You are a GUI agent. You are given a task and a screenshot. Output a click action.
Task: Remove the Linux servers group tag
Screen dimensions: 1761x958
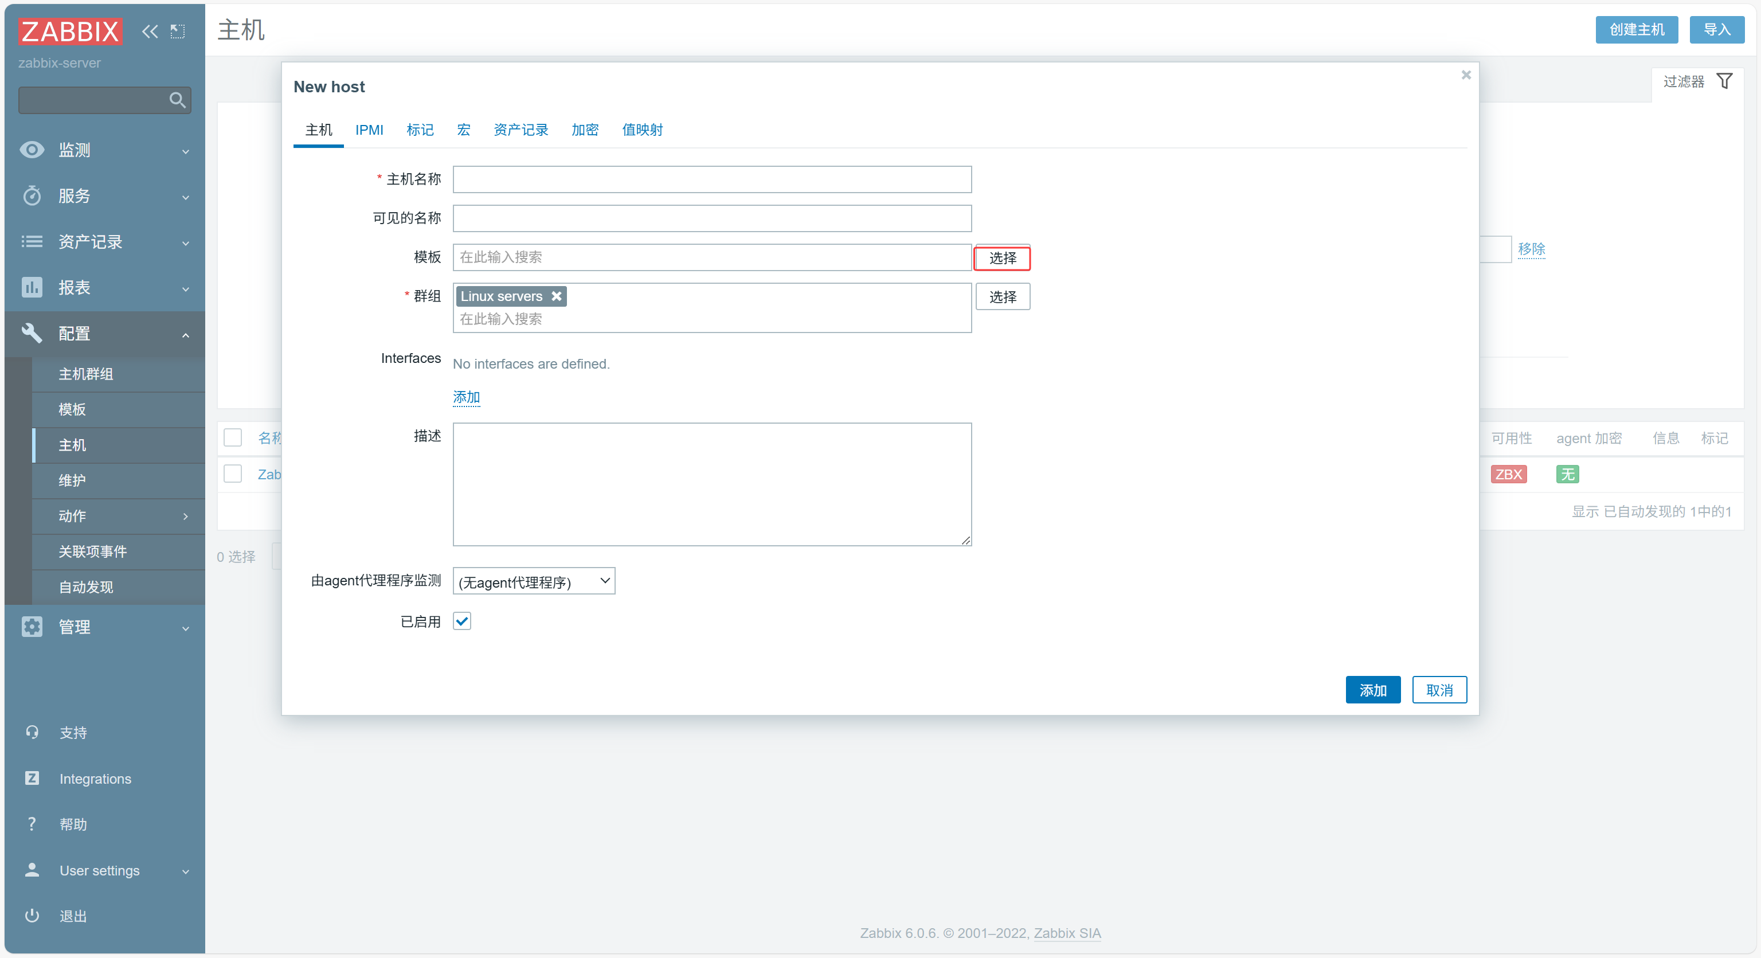pos(557,296)
